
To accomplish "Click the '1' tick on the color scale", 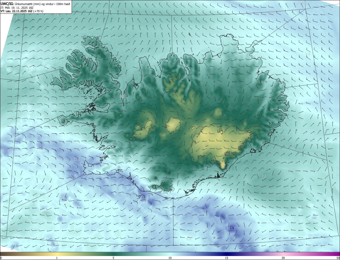I will point(57,258).
